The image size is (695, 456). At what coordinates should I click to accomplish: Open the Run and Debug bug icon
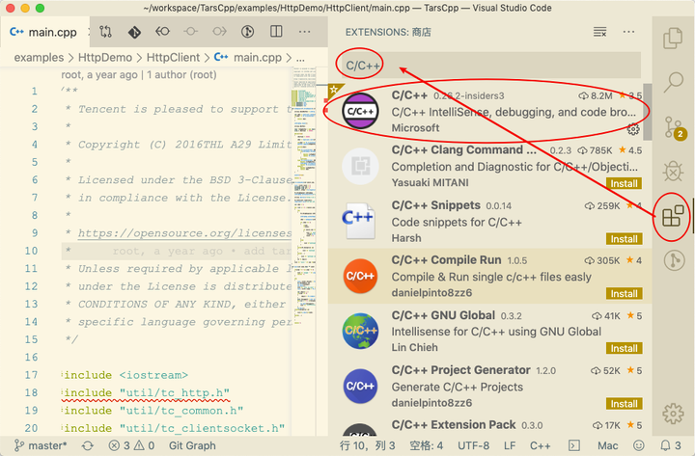tap(673, 171)
